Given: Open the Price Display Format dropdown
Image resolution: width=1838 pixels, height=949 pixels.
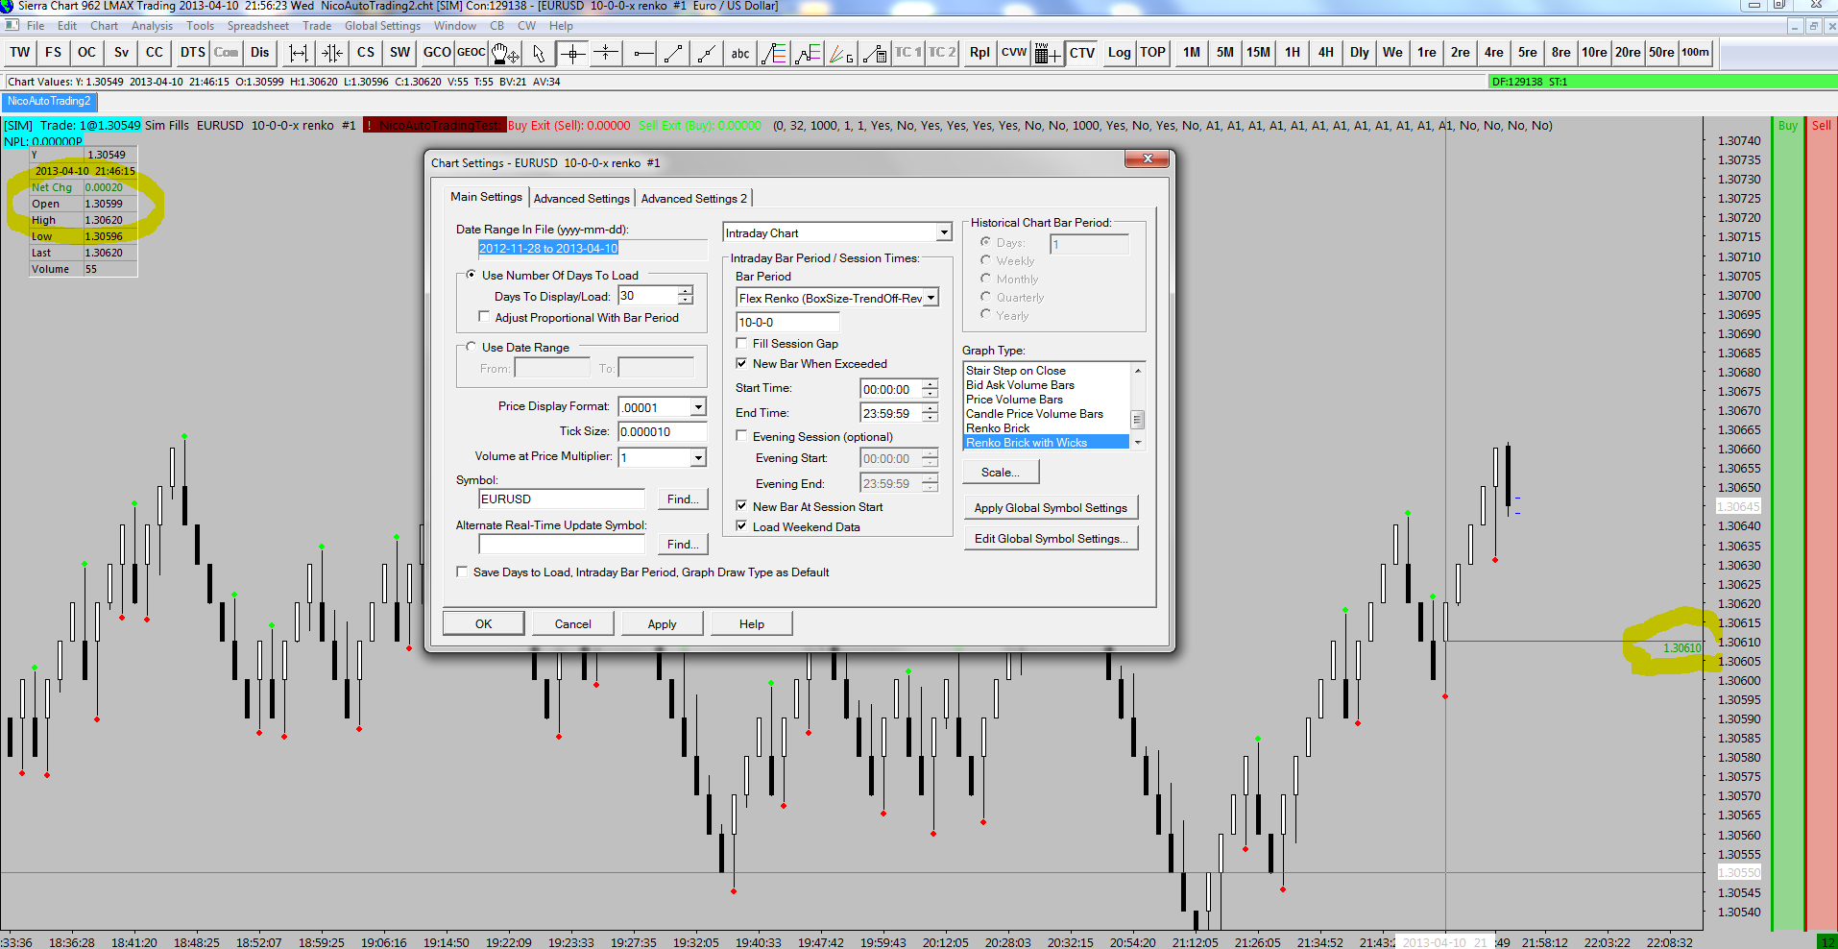Looking at the screenshot, I should click(698, 407).
